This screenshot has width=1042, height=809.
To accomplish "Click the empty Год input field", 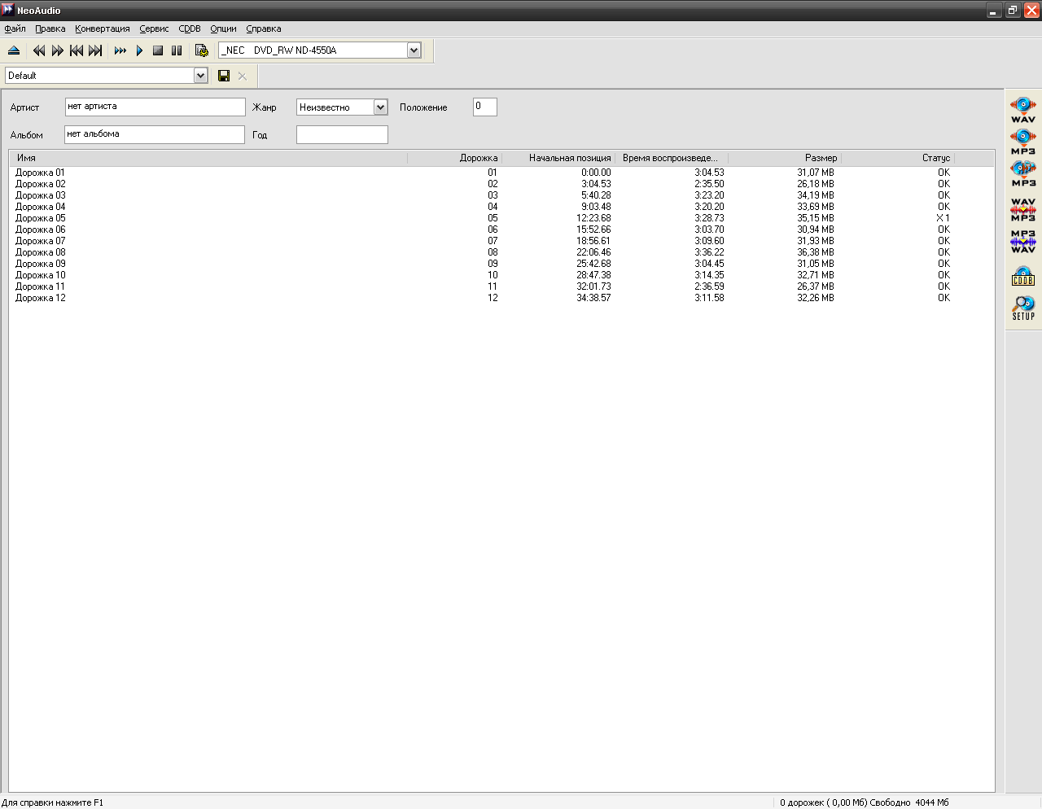I will point(342,134).
